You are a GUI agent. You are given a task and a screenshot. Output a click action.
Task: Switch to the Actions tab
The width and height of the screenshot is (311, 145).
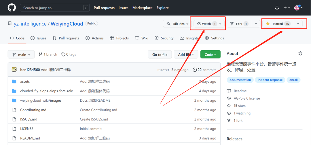coord(94,38)
